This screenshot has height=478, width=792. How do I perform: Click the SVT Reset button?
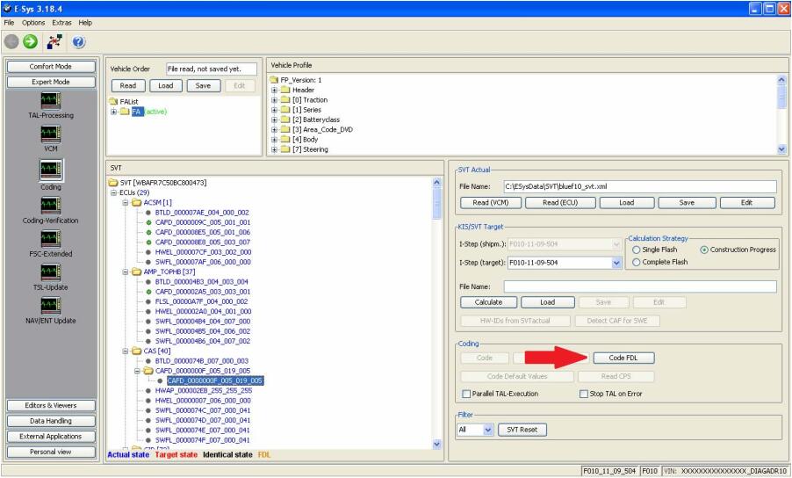point(522,430)
